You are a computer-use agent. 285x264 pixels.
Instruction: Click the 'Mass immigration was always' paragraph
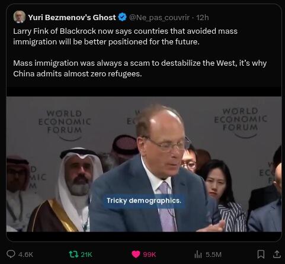pos(140,69)
